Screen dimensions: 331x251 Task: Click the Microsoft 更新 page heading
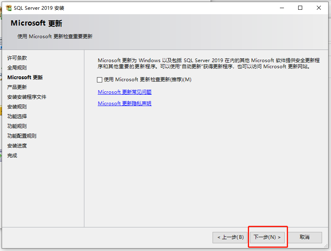pyautogui.click(x=37, y=23)
